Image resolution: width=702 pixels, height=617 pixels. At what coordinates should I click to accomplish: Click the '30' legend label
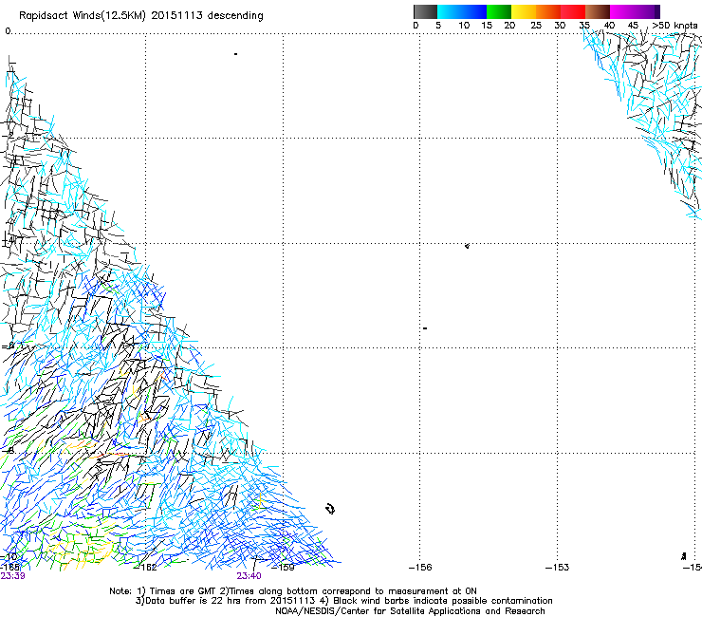point(560,26)
